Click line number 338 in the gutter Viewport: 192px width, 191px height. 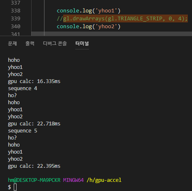[15, 11]
